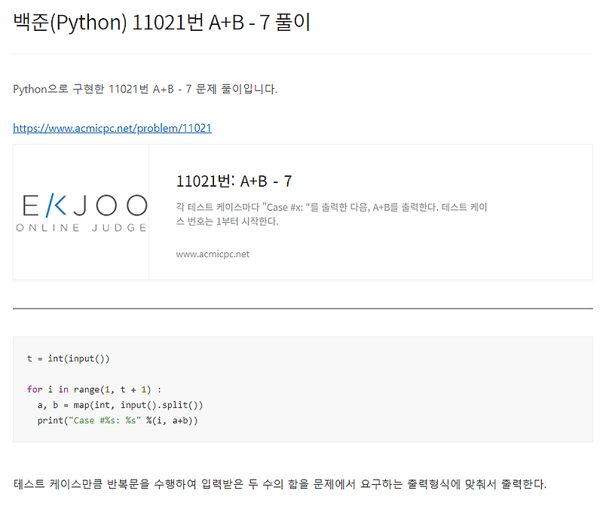The width and height of the screenshot is (603, 515).
Task: Click the embedded problem preview card
Action: [x=301, y=212]
